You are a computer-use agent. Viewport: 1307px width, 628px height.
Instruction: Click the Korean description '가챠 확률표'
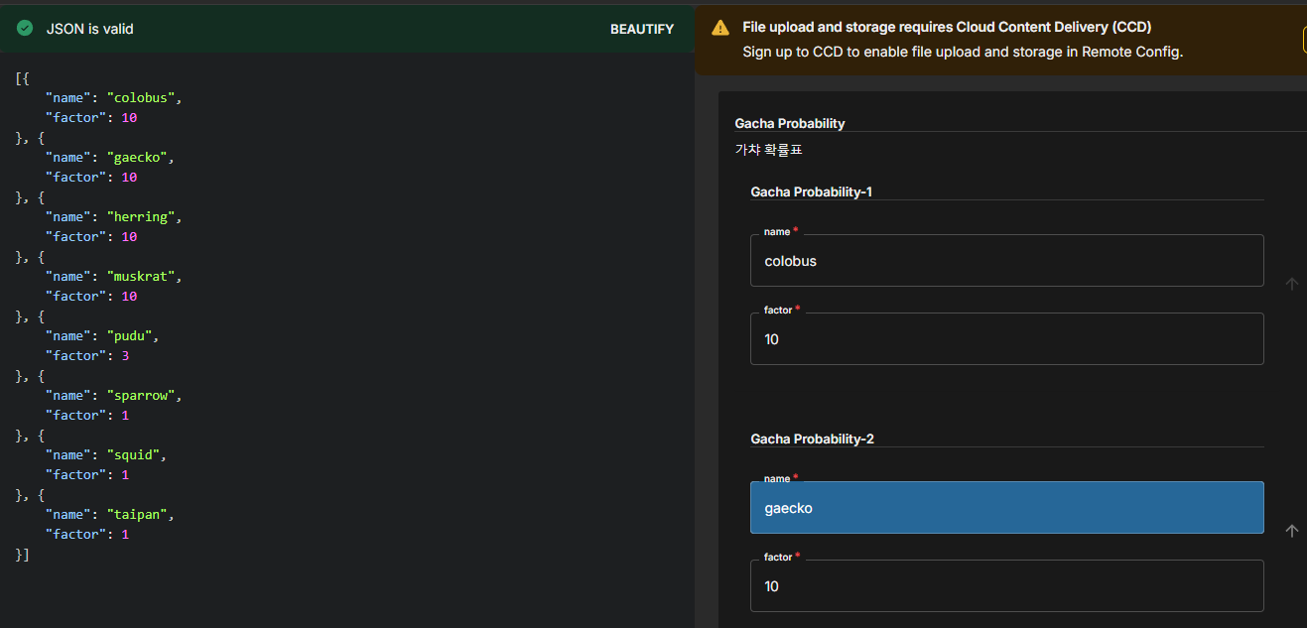[x=768, y=150]
